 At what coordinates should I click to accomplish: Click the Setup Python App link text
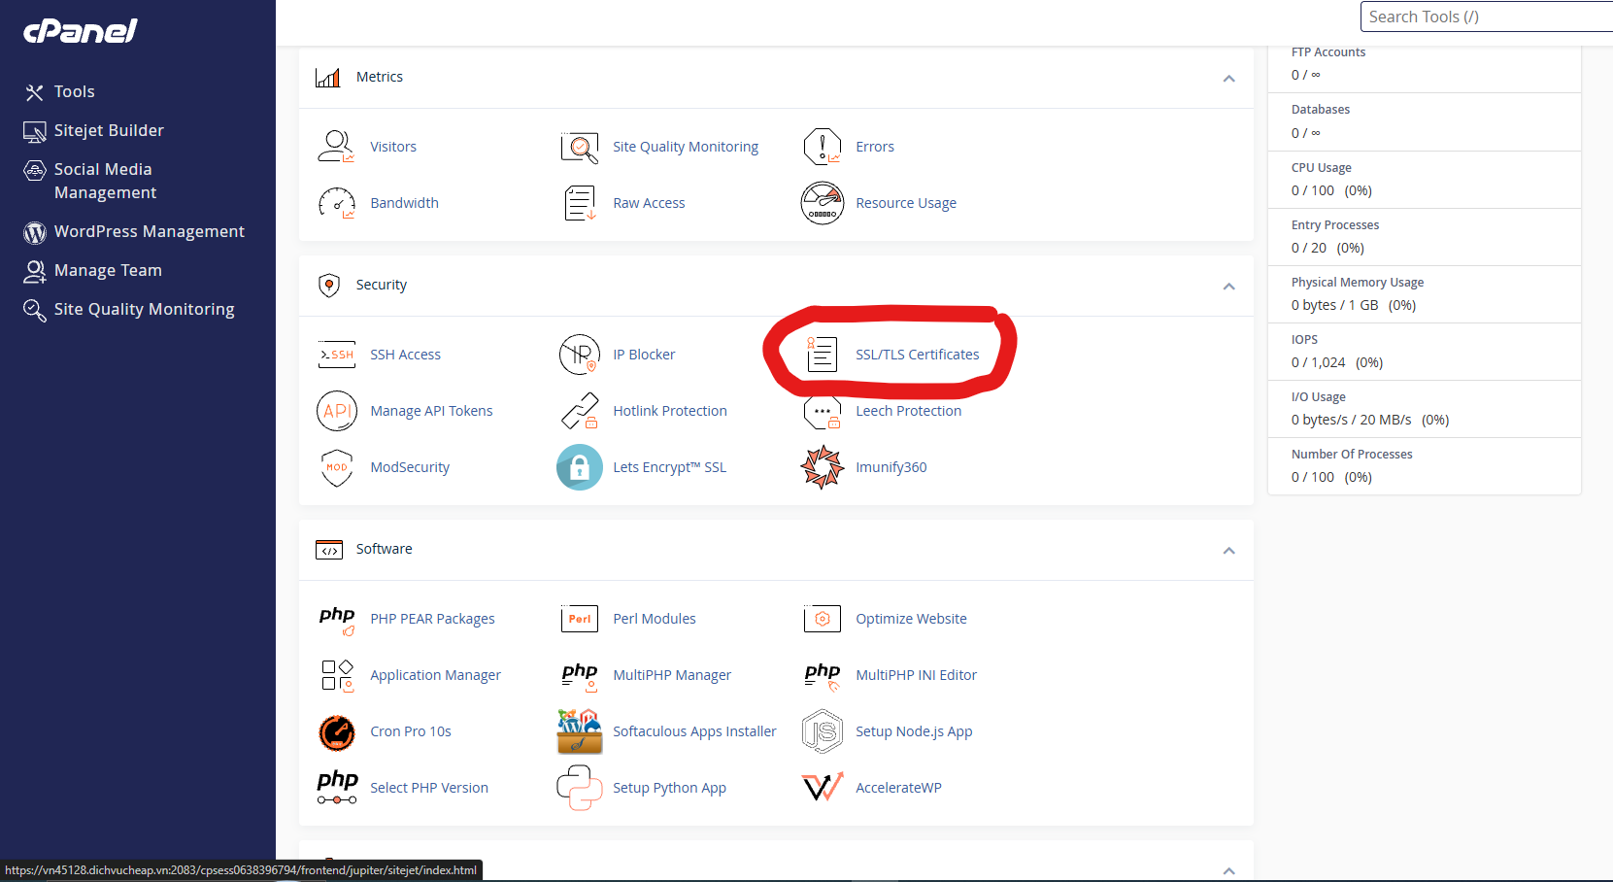point(669,788)
